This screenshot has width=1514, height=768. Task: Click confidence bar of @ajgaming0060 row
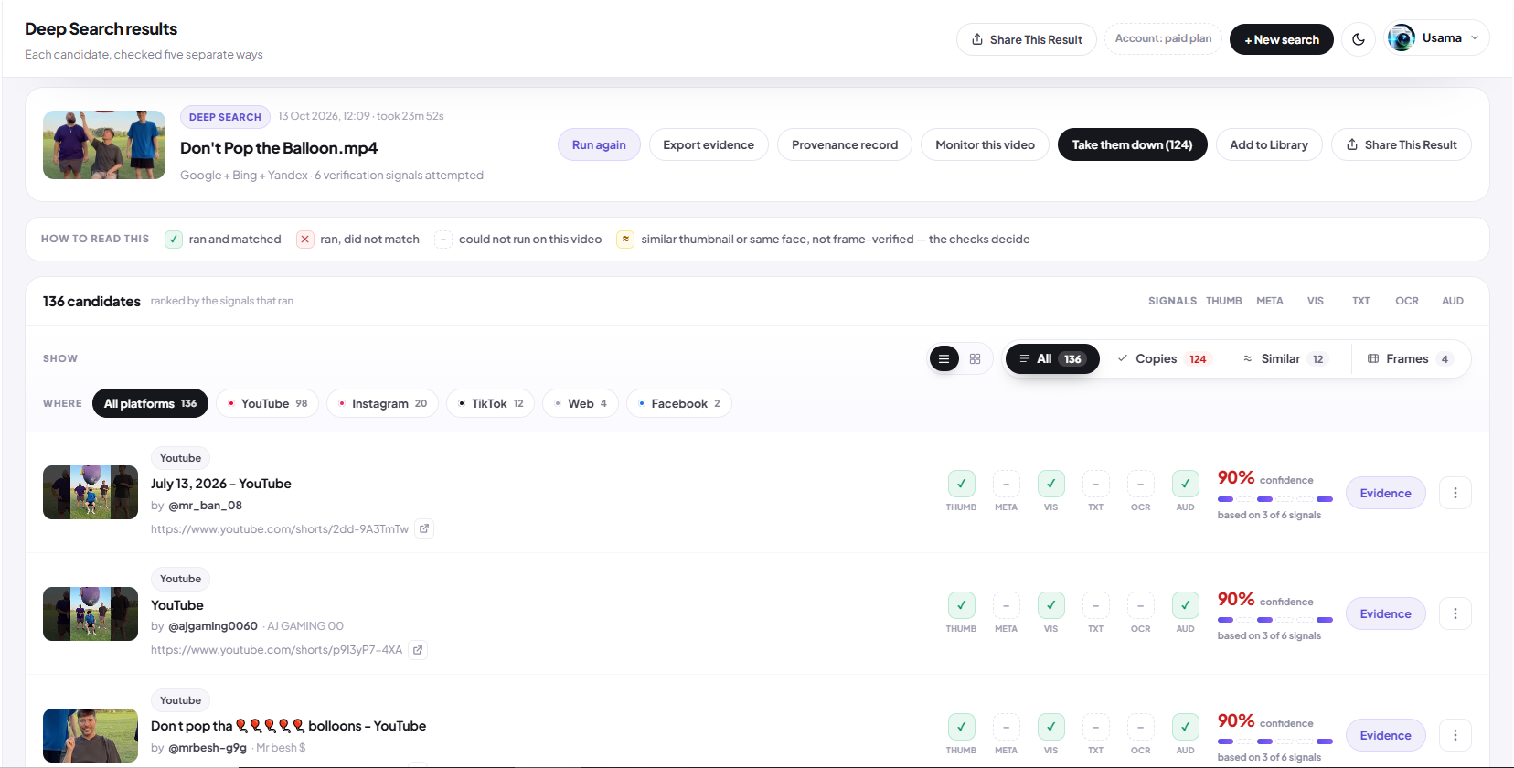pyautogui.click(x=1274, y=620)
